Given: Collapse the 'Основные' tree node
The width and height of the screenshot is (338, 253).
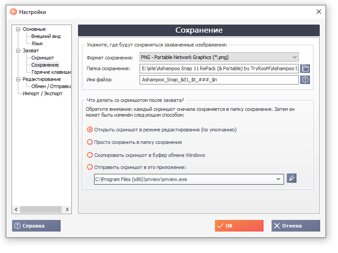Looking at the screenshot, I should click(x=18, y=30).
